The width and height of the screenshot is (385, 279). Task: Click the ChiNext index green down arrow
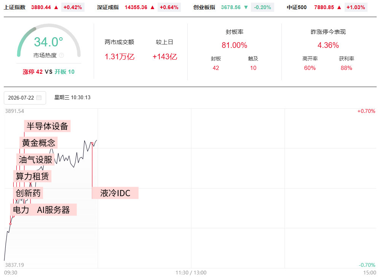click(246, 7)
